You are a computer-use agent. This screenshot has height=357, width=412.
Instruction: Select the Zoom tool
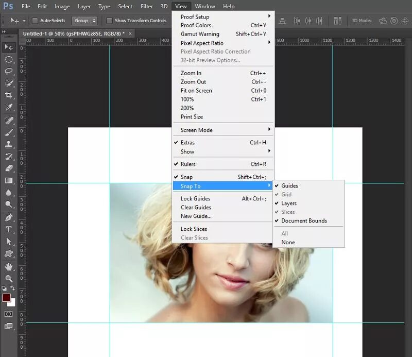(9, 278)
